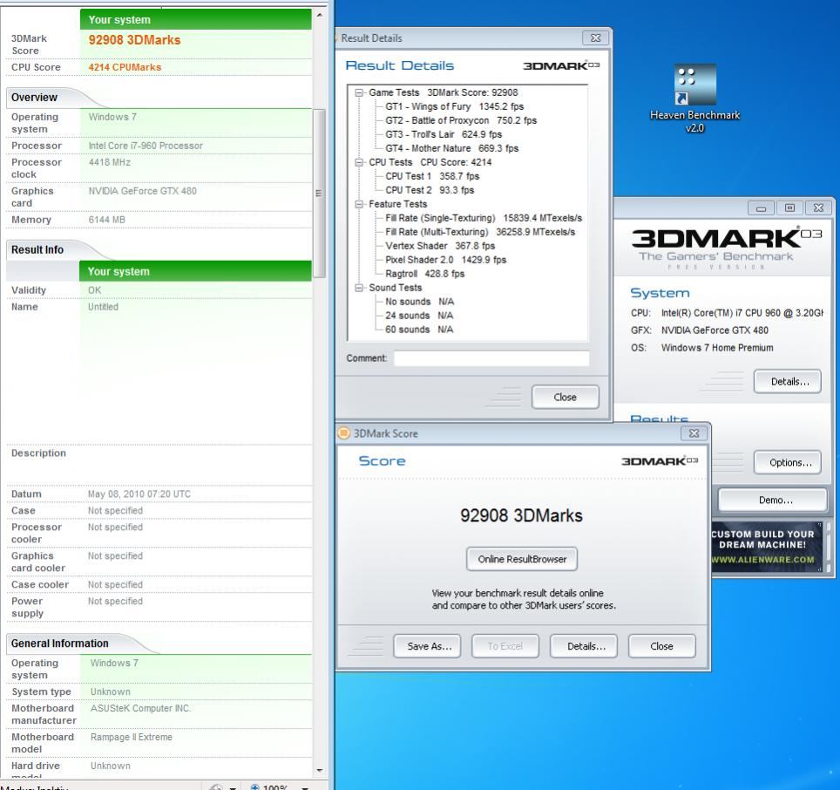Click the 92908 3DMarks score text
The height and width of the screenshot is (790, 840).
134,40
